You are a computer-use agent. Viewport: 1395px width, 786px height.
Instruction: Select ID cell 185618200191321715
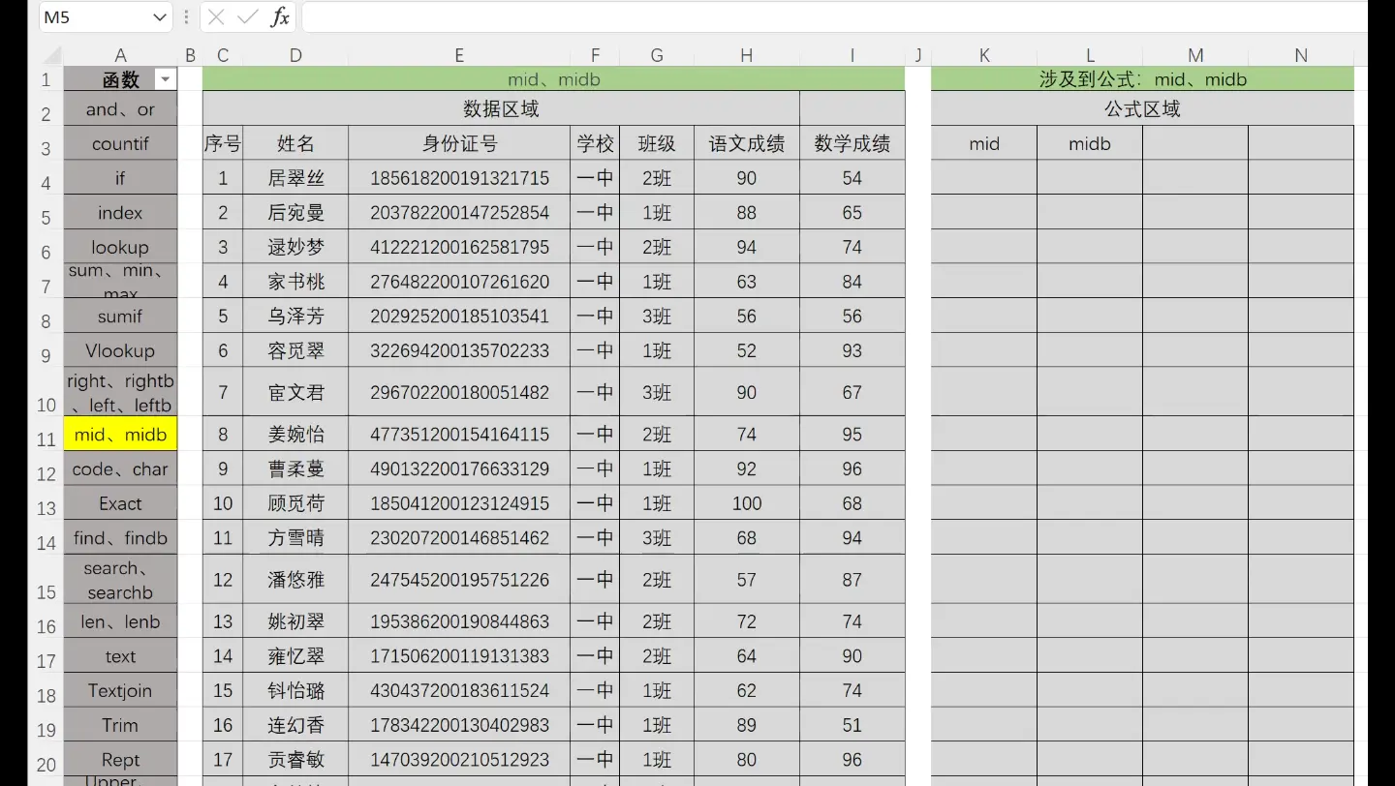pos(459,178)
